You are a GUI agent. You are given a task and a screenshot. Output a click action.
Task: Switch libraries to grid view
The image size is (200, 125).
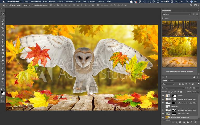194,14
